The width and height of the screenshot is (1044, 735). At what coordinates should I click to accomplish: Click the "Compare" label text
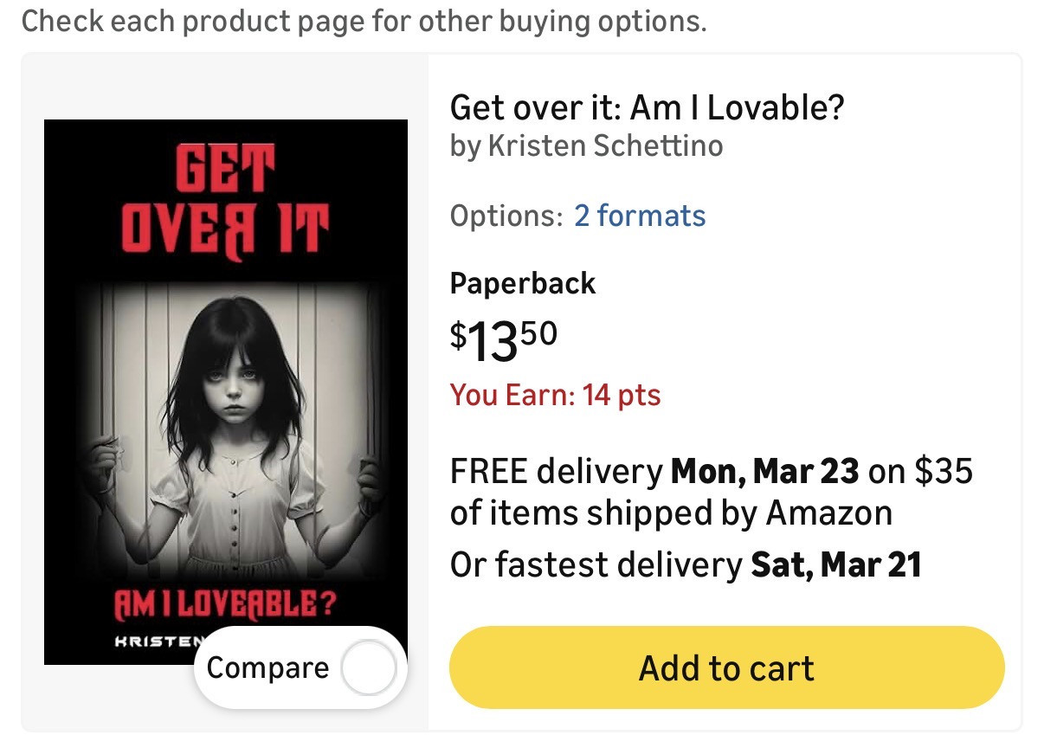[x=267, y=668]
